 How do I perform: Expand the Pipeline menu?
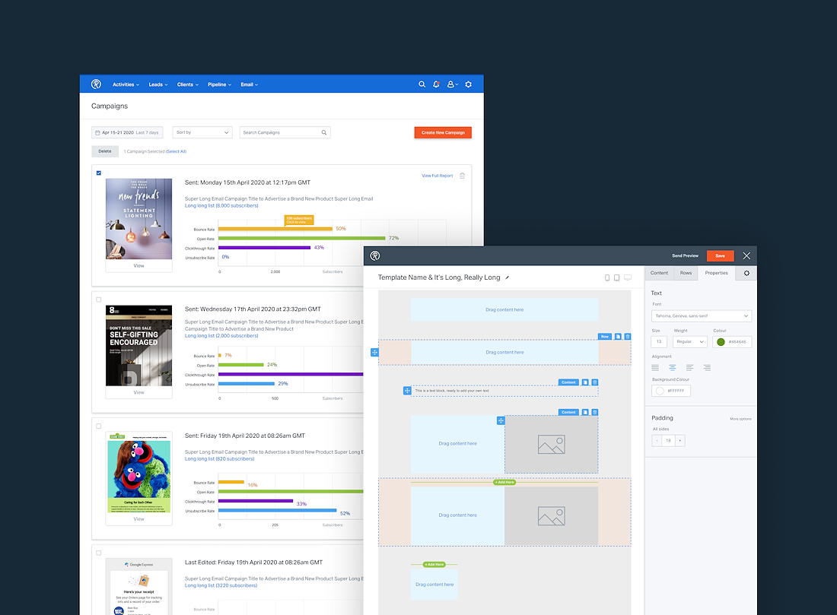219,85
